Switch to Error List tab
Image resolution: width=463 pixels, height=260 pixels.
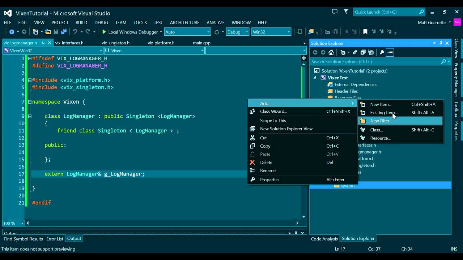(x=55, y=239)
